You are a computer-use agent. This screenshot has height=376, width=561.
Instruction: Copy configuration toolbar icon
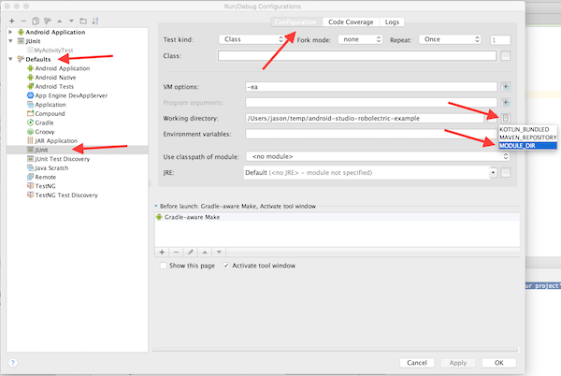(x=36, y=22)
